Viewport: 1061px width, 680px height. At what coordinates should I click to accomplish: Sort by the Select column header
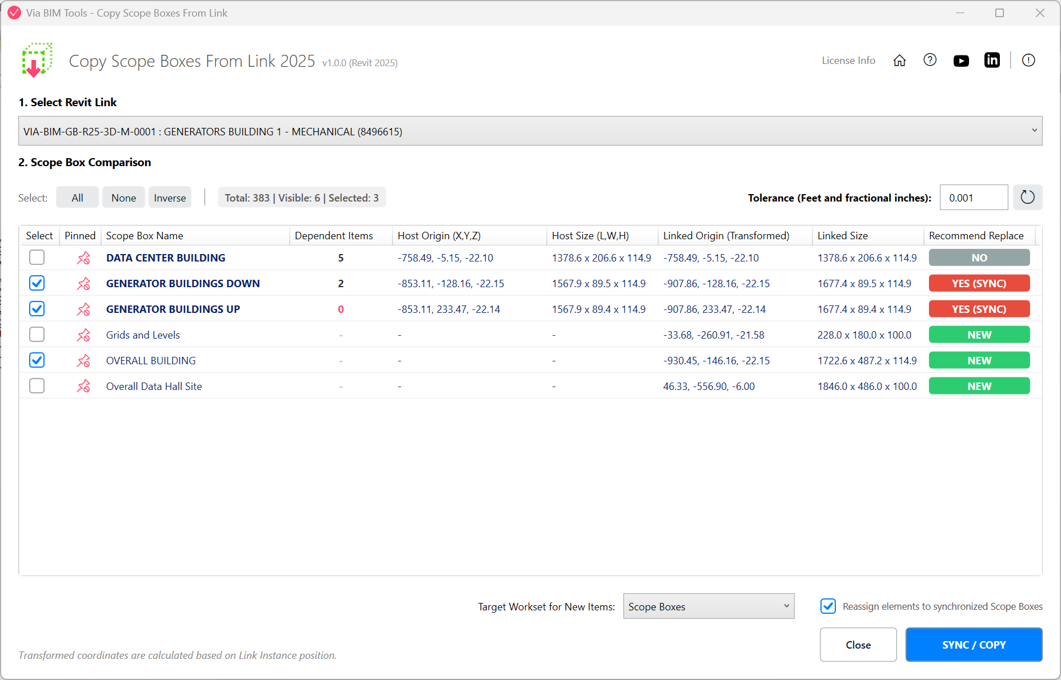[x=39, y=236]
